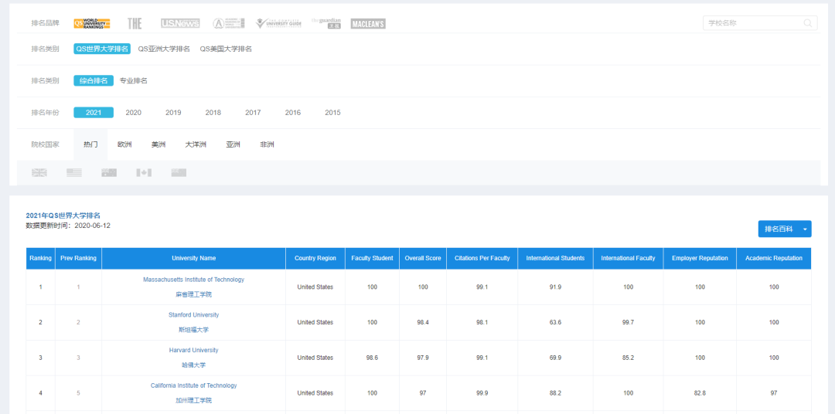This screenshot has height=414, width=835.
Task: Filter by the New Zealand flag
Action: [x=179, y=172]
